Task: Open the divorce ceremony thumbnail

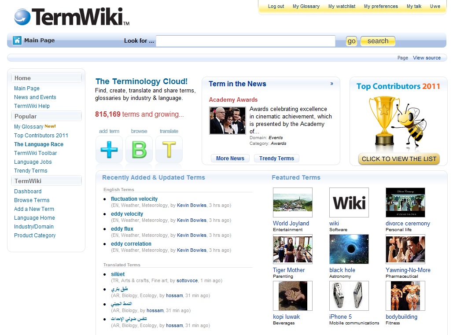Action: click(x=405, y=202)
